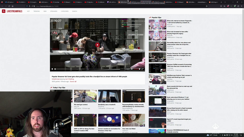Viewport: 244px width, 137px height.
Task: Open 'ExtraEmily uses a treadmill' clip thumbnail
Action: (x=109, y=96)
